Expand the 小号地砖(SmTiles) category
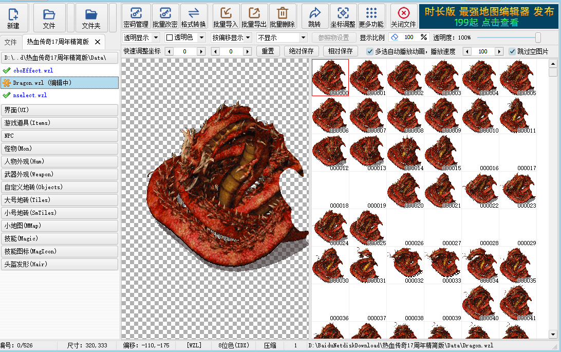Image resolution: width=561 pixels, height=352 pixels. pyautogui.click(x=60, y=213)
